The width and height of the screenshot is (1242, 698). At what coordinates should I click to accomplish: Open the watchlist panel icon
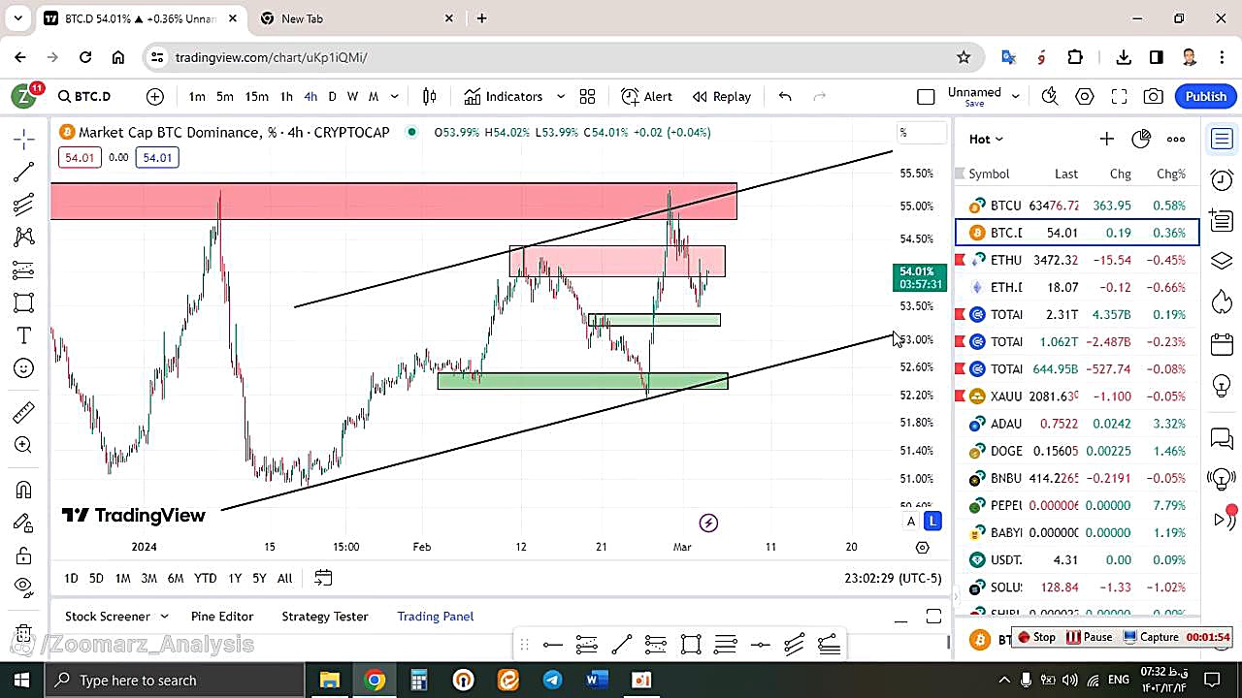click(x=1222, y=139)
